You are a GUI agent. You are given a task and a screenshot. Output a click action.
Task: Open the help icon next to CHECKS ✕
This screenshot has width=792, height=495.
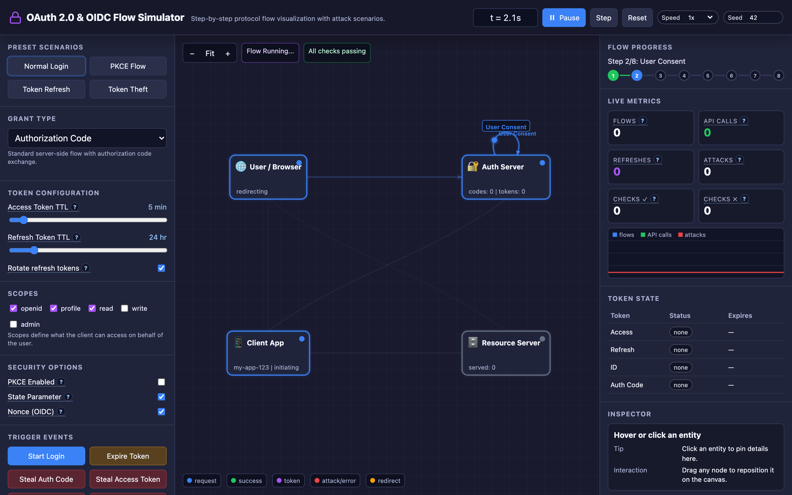[x=744, y=198]
